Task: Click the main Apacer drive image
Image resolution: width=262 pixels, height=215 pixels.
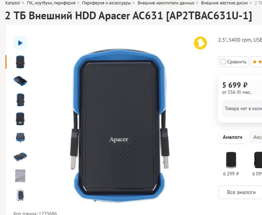Action: (119, 126)
